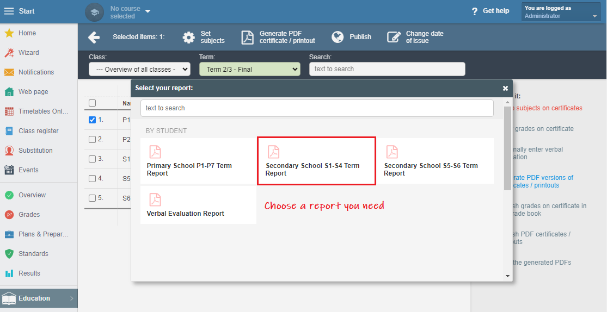Toggle the select-all header checkbox

click(x=92, y=103)
